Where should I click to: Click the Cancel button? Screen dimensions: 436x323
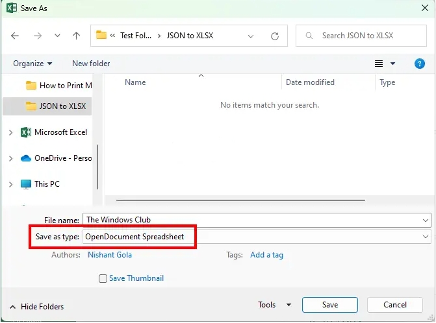point(395,305)
